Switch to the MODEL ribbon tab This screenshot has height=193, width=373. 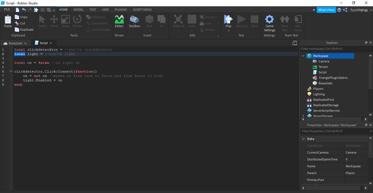tap(79, 10)
